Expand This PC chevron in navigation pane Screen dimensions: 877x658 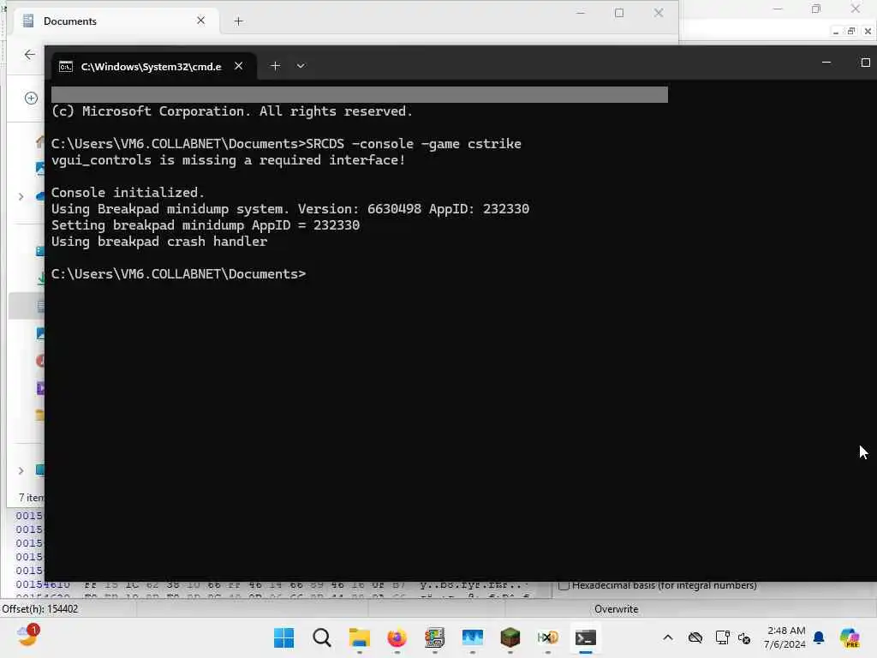point(21,470)
